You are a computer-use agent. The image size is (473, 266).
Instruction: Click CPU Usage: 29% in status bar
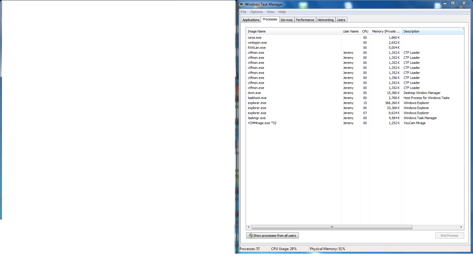pos(284,249)
